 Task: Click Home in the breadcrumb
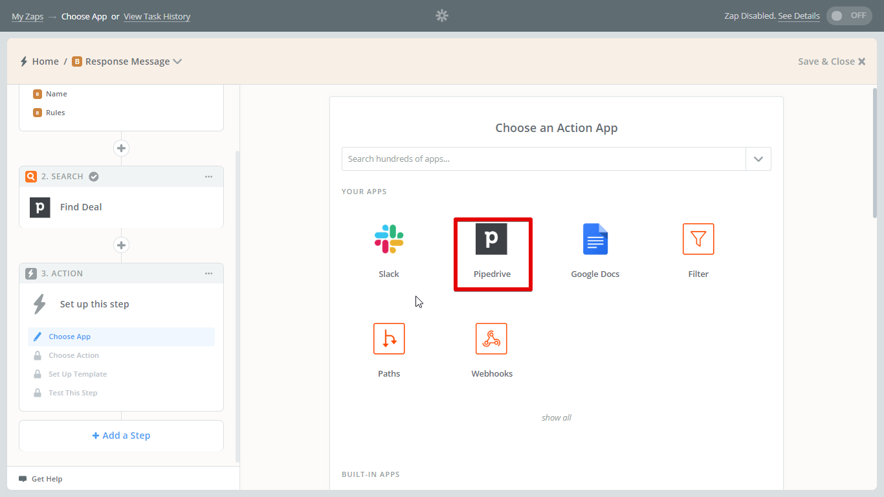click(x=45, y=61)
